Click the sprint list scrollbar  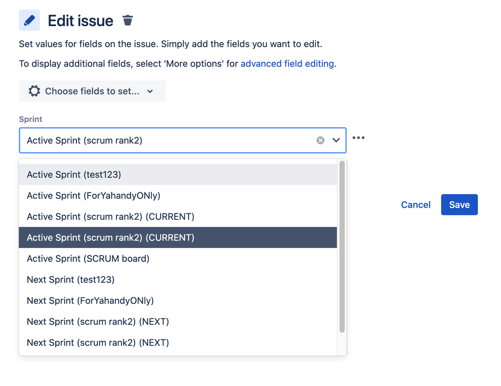[x=342, y=246]
